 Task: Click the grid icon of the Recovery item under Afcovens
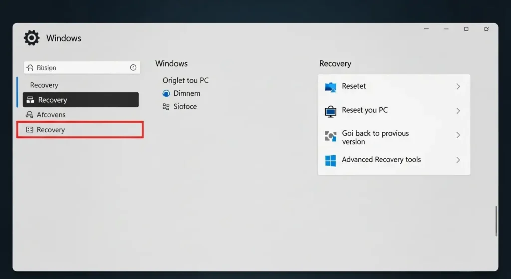point(29,130)
